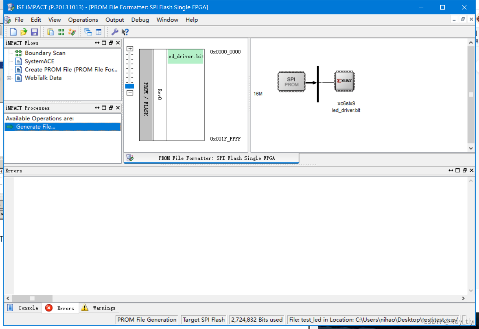
Task: Maximize the iMPACT Processes panel
Action: [104, 108]
